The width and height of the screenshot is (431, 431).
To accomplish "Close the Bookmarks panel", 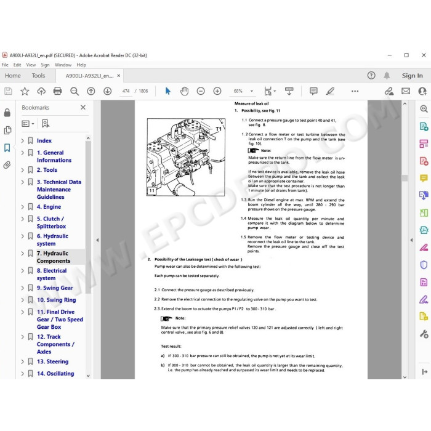I will coord(83,108).
